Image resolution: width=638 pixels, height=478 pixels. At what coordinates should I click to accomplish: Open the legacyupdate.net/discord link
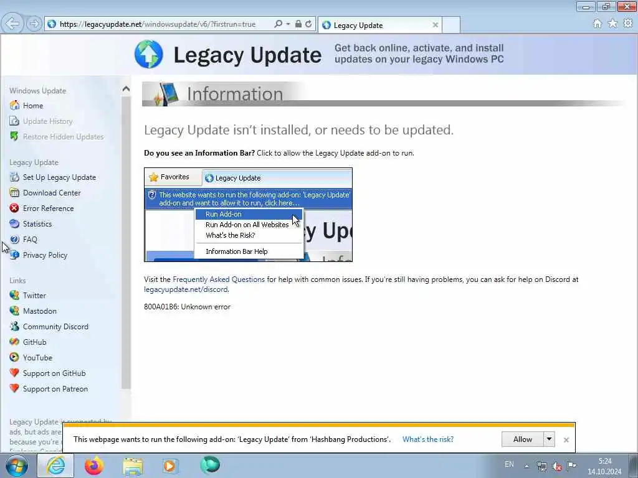[x=186, y=289]
